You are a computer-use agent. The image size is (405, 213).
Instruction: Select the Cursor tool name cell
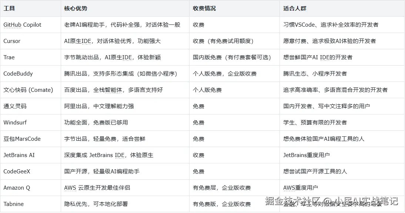tap(30, 41)
